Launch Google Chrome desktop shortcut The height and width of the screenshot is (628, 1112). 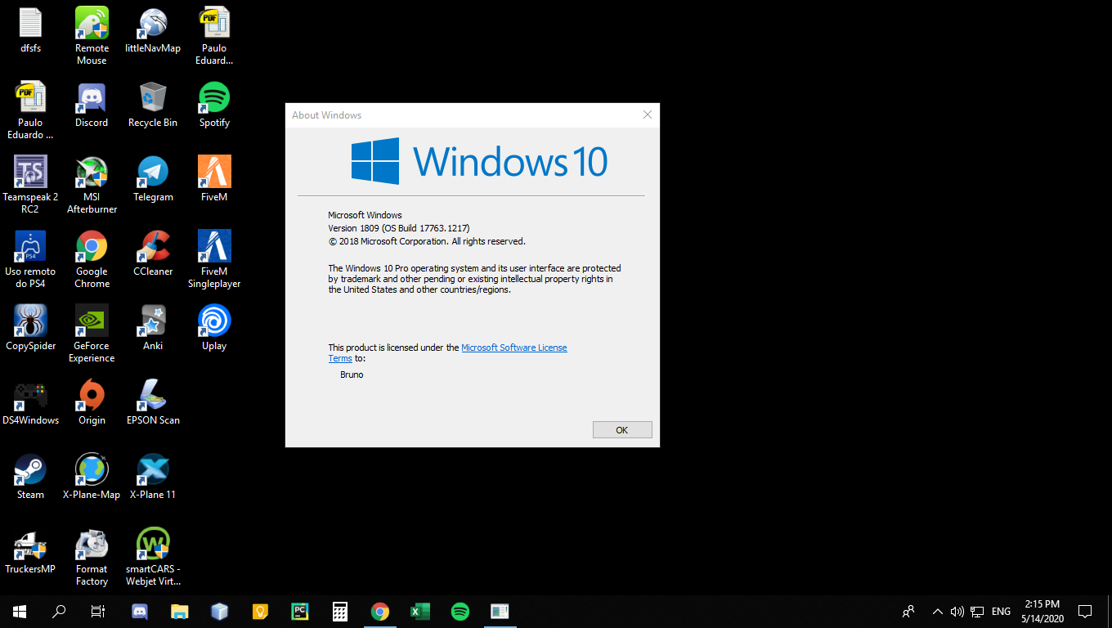point(92,259)
